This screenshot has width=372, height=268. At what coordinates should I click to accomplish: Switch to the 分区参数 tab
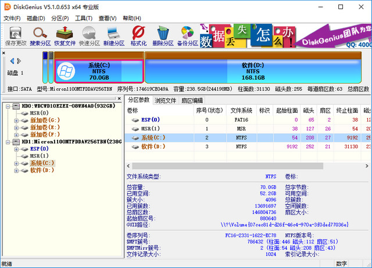pyautogui.click(x=139, y=100)
